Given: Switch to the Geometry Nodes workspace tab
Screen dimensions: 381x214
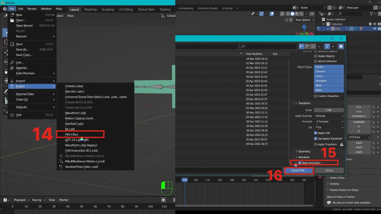Looking at the screenshot, I should (x=208, y=8).
